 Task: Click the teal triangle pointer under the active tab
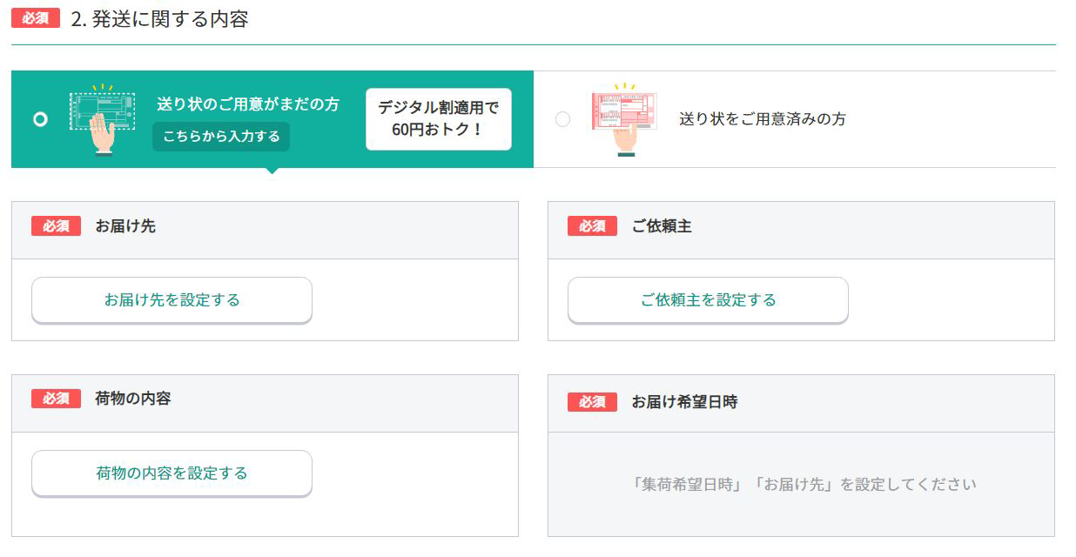click(x=272, y=171)
